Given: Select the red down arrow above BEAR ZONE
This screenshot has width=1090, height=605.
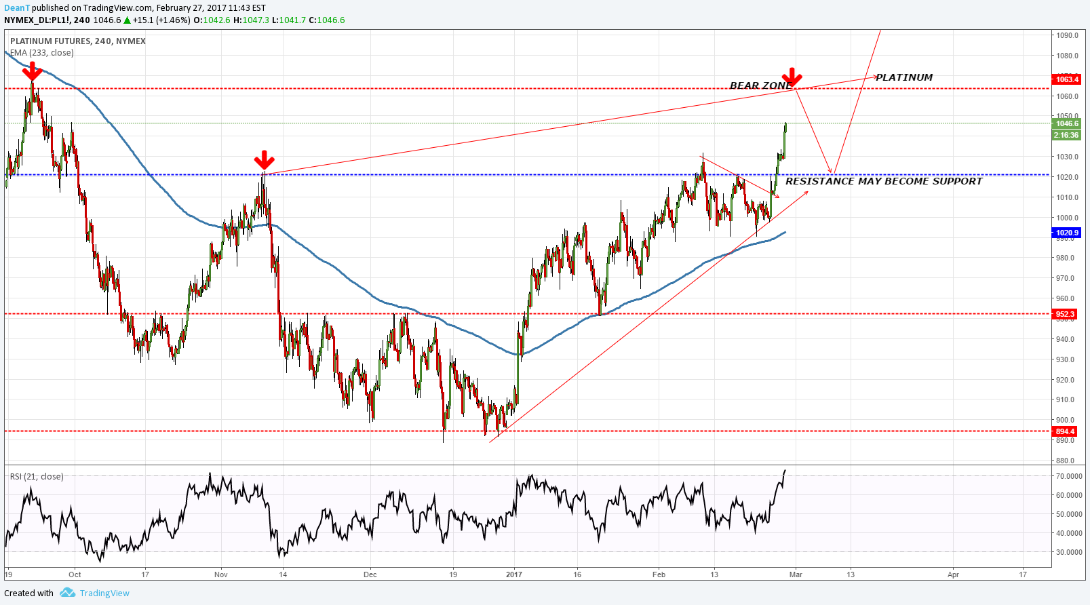Looking at the screenshot, I should click(792, 77).
